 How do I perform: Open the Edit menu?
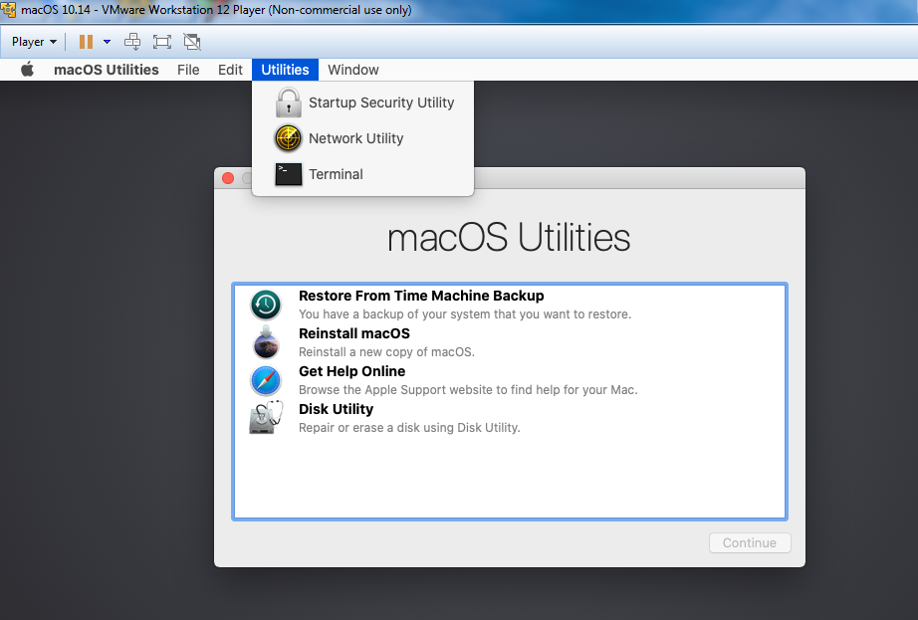pos(230,70)
